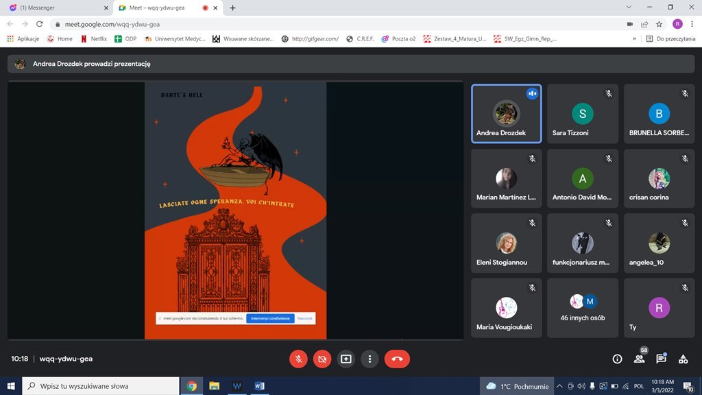Click the taskbar search box Wpisz tu wyszukiwane słowa
This screenshot has width=702, height=395.
[x=101, y=386]
